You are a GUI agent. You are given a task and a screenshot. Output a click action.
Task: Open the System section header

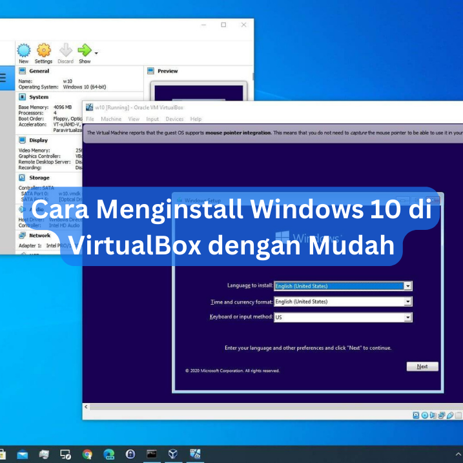[x=39, y=97]
